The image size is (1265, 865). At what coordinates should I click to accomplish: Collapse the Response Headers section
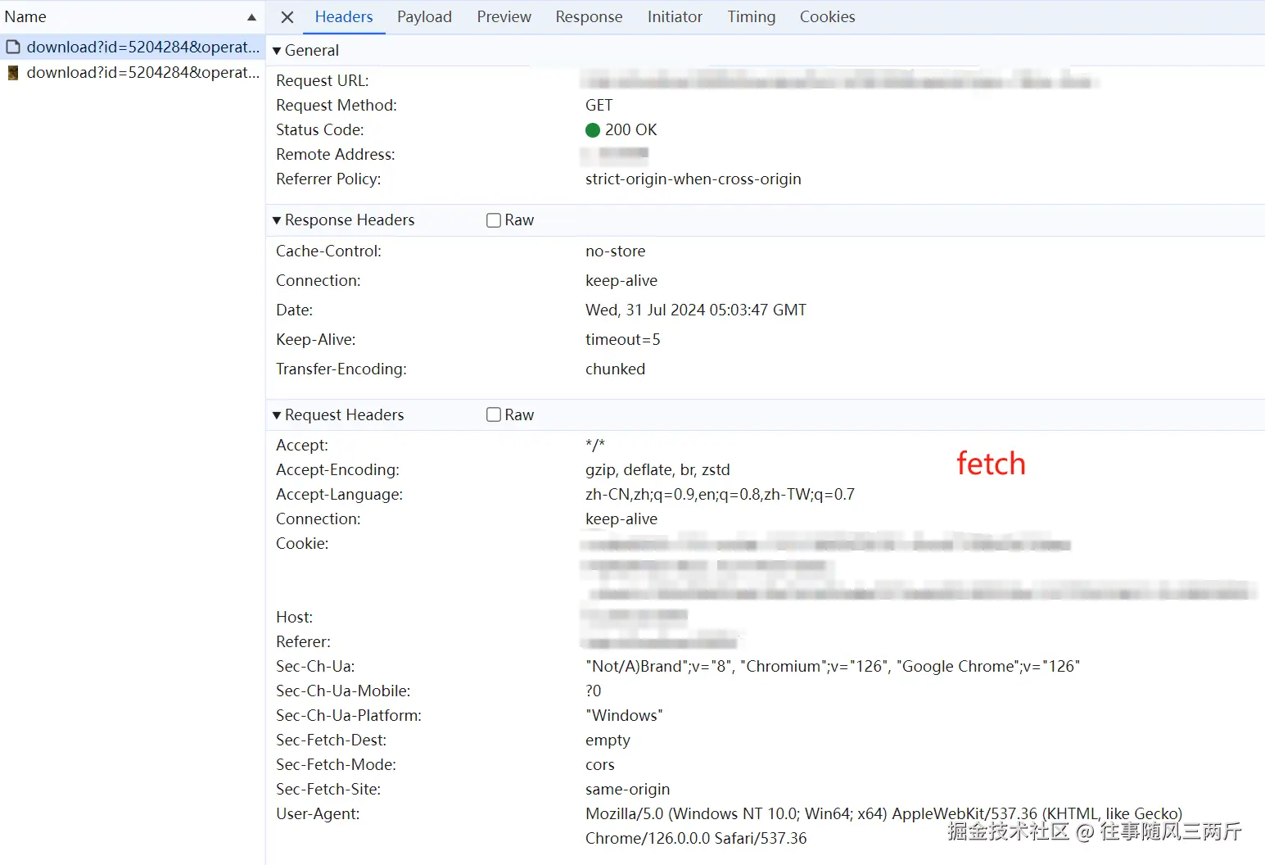[x=277, y=220]
